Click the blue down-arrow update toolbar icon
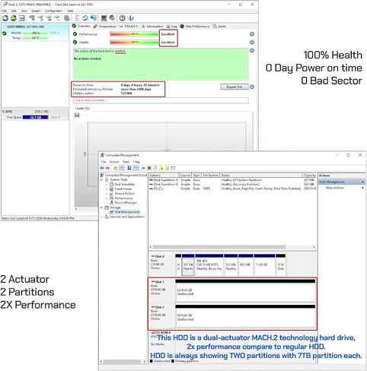This screenshot has width=367, height=371. click(x=130, y=18)
